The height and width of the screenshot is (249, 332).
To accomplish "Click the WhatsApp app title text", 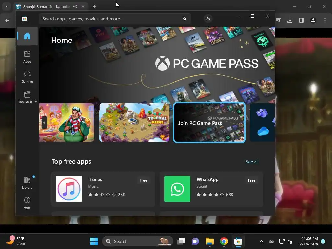I will coord(207,179).
